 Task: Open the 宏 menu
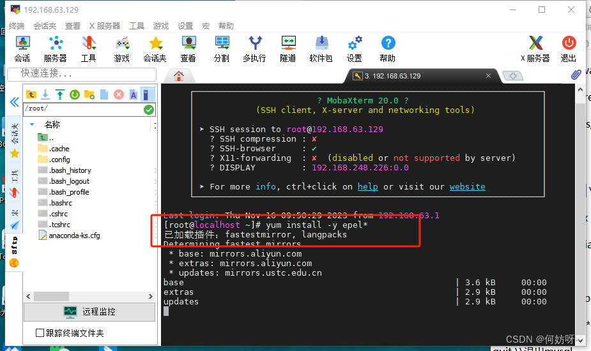(x=206, y=26)
